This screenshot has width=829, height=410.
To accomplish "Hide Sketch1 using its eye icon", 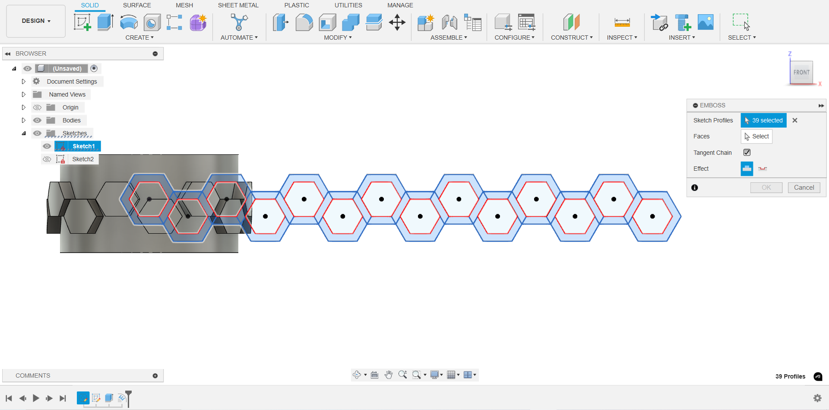I will tap(47, 146).
